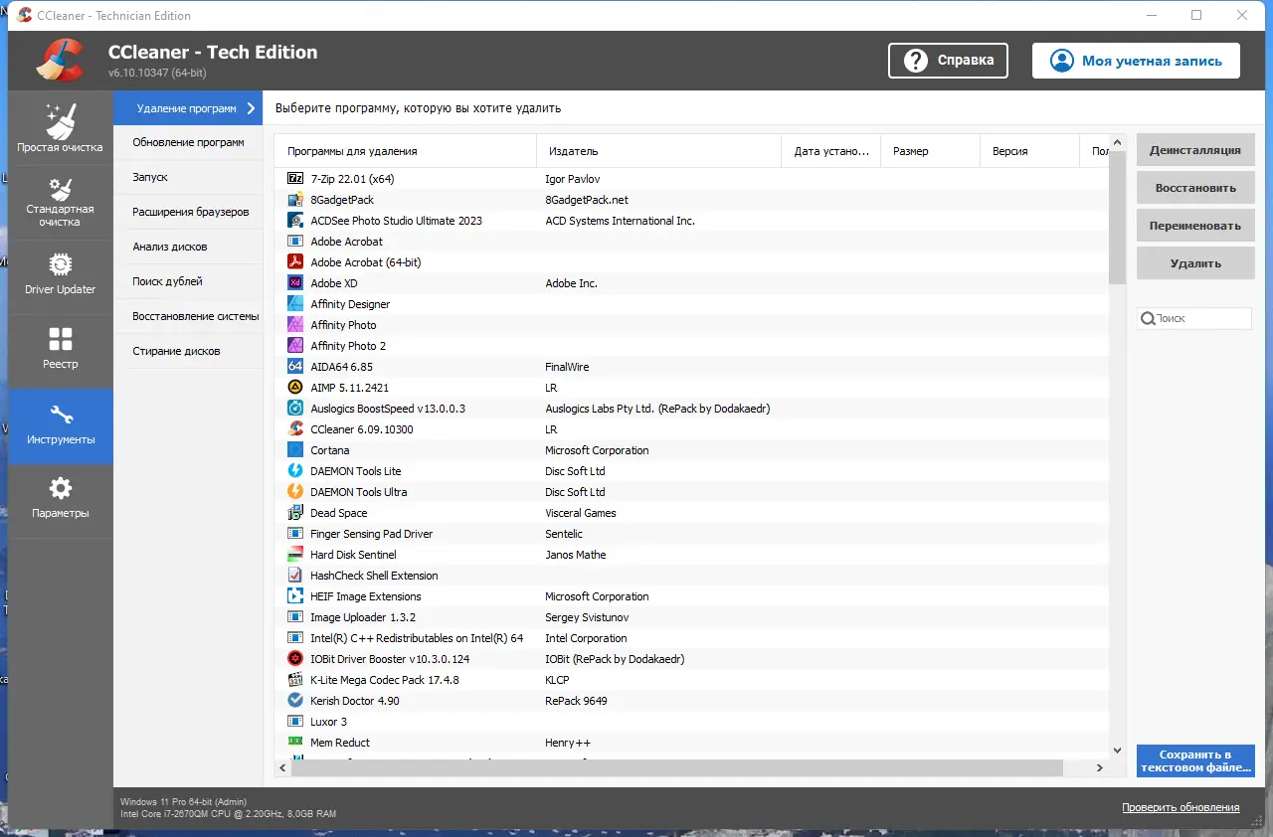This screenshot has height=837, width=1273.
Task: Select the Luxor 3 row
Action: click(x=691, y=722)
